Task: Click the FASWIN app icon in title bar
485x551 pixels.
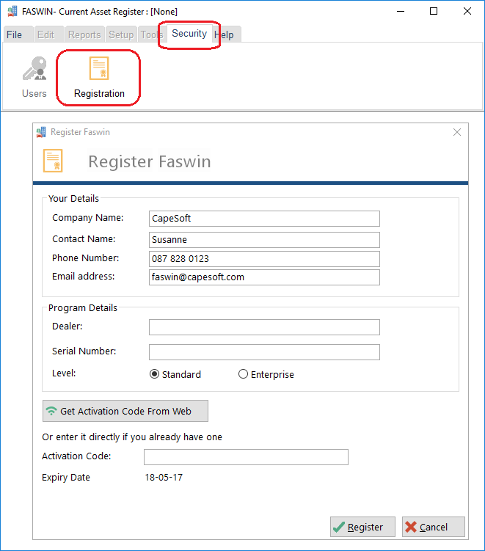Action: click(x=12, y=11)
